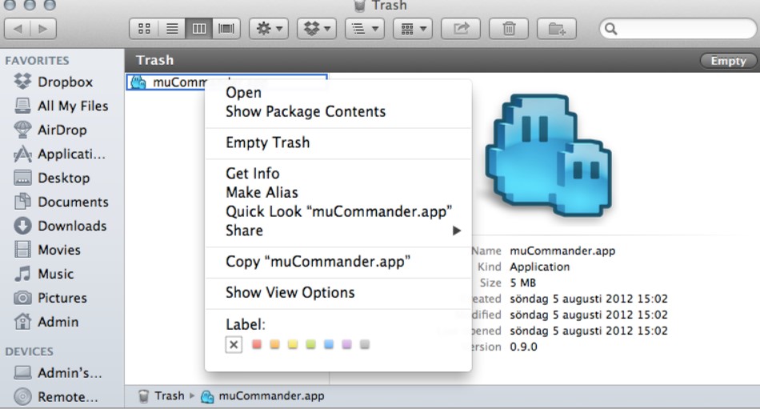Apply the blue label color

(329, 344)
